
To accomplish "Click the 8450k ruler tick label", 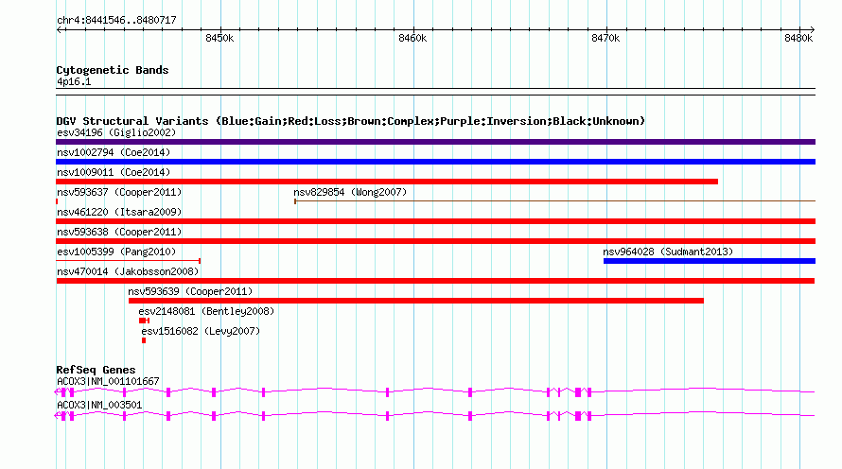I will [219, 38].
